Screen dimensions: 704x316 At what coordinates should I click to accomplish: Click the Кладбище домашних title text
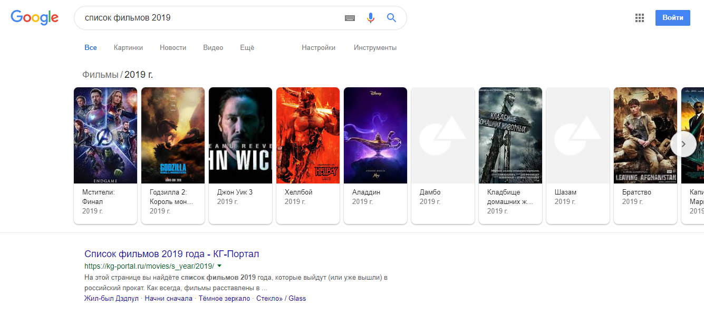pos(510,197)
